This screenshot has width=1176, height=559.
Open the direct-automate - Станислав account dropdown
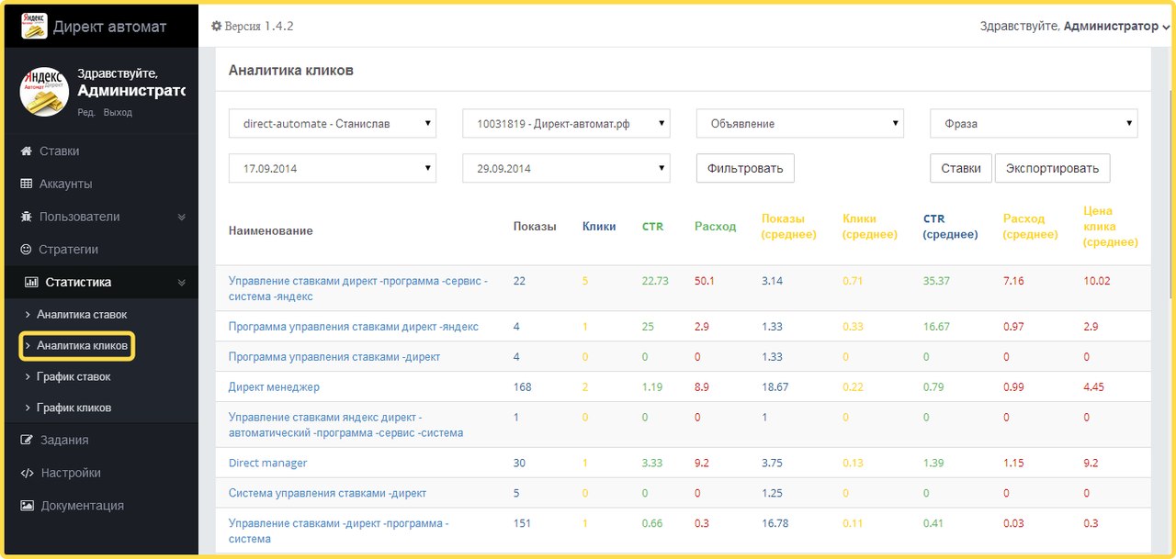pos(332,124)
